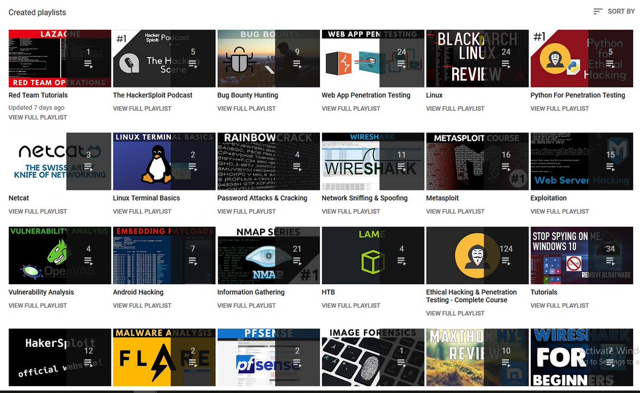Image resolution: width=640 pixels, height=393 pixels.
Task: Open the Bug Bounty Hunting title link
Action: 247,95
